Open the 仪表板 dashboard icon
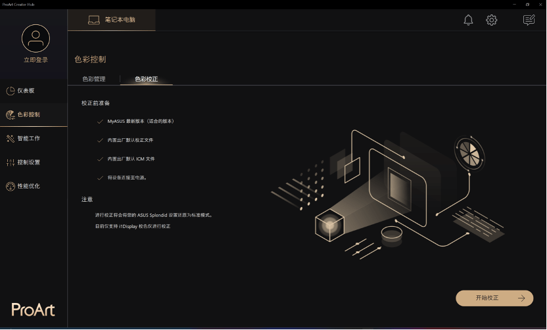Image resolution: width=547 pixels, height=330 pixels. (10, 91)
